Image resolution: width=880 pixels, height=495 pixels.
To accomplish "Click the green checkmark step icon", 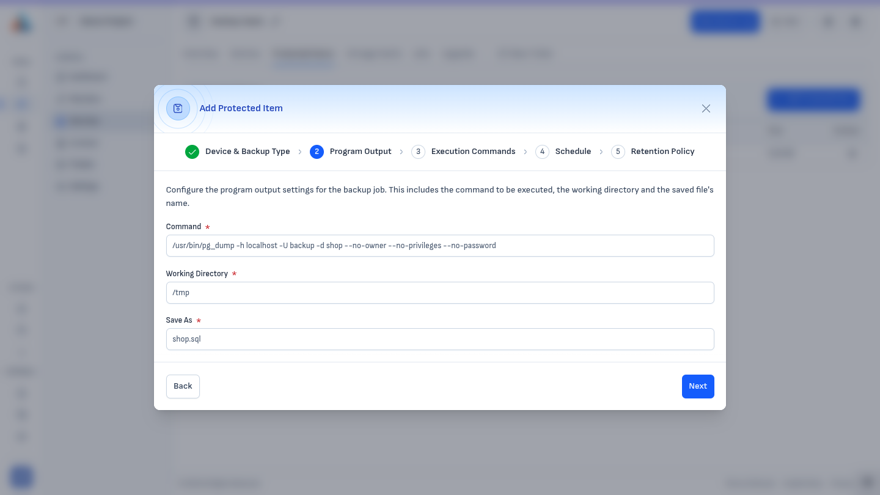I will click(193, 152).
